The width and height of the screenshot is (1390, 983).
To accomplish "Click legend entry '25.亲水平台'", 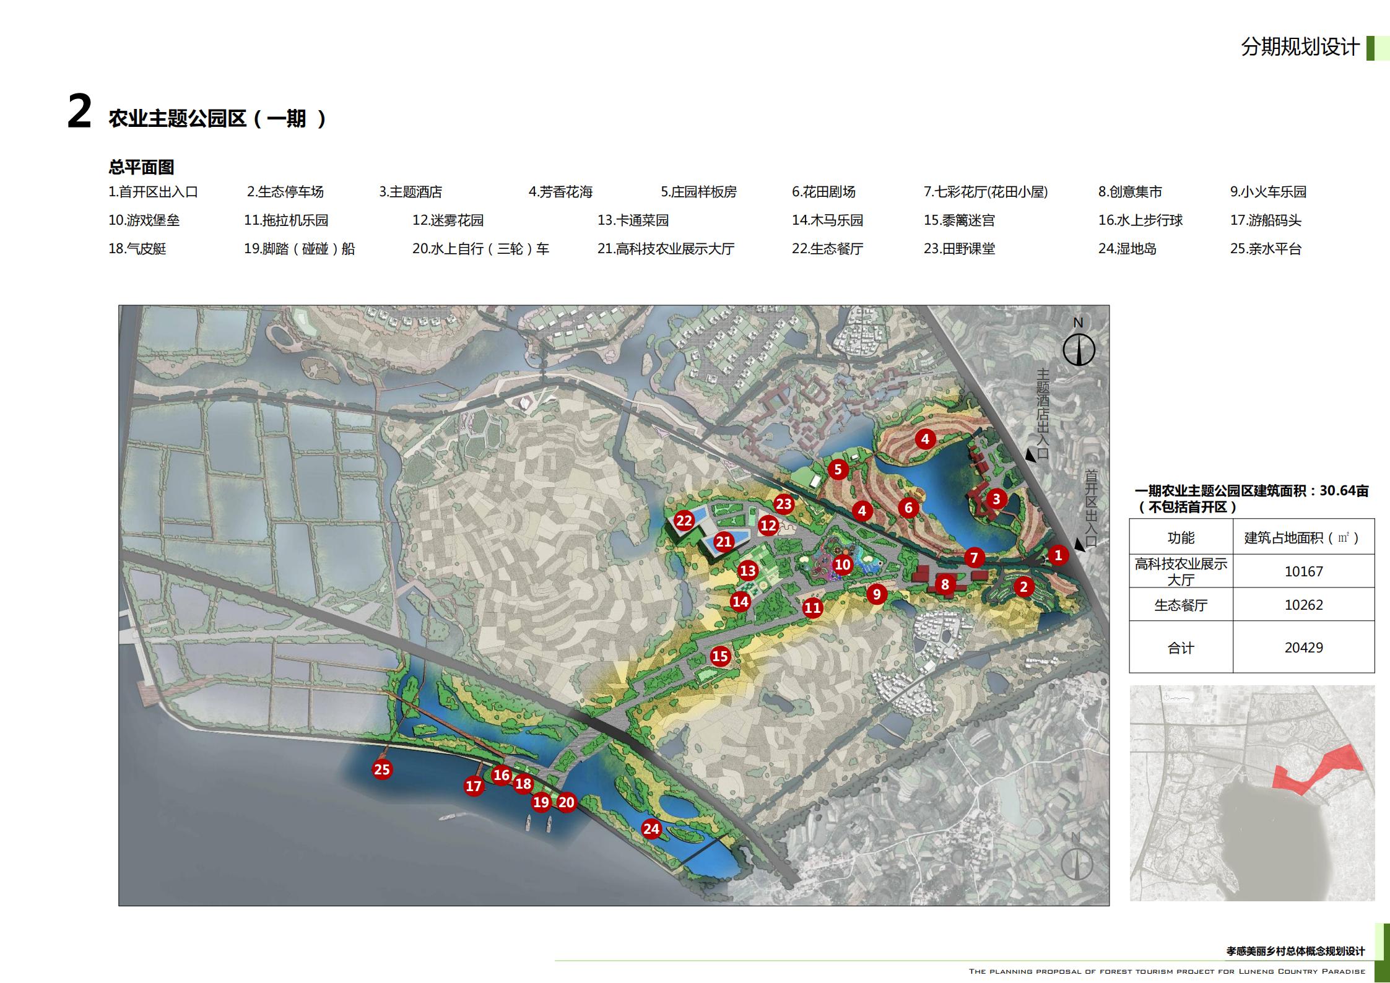I will pos(1266,249).
